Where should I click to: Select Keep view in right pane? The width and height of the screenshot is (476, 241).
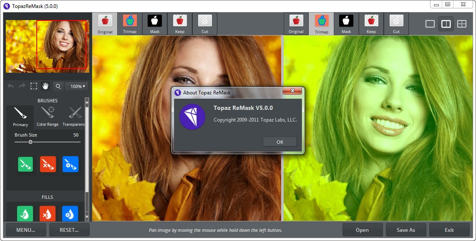pos(371,24)
